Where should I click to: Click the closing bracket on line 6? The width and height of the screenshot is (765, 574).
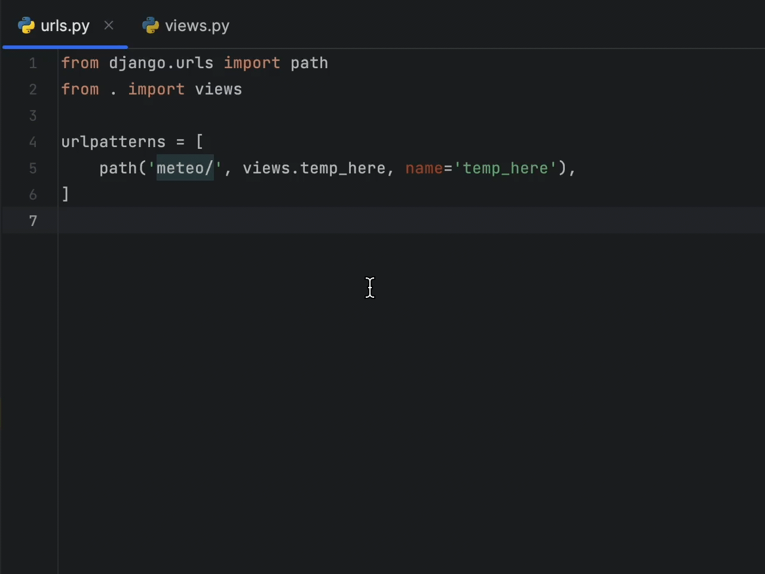[x=65, y=194]
